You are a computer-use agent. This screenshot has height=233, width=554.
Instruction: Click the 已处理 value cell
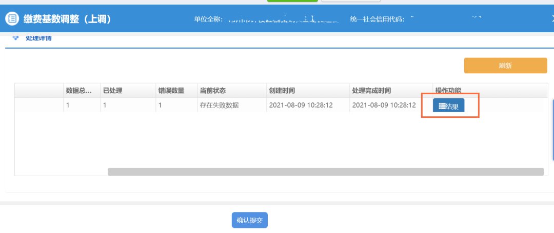pos(128,105)
